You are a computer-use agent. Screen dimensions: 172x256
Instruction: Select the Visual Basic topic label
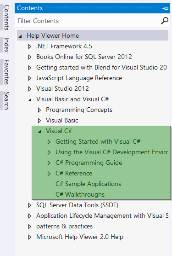tap(62, 121)
